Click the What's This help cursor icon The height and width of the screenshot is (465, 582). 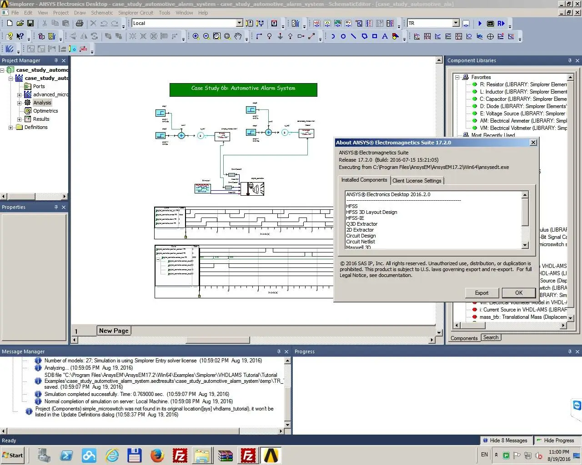click(x=20, y=36)
